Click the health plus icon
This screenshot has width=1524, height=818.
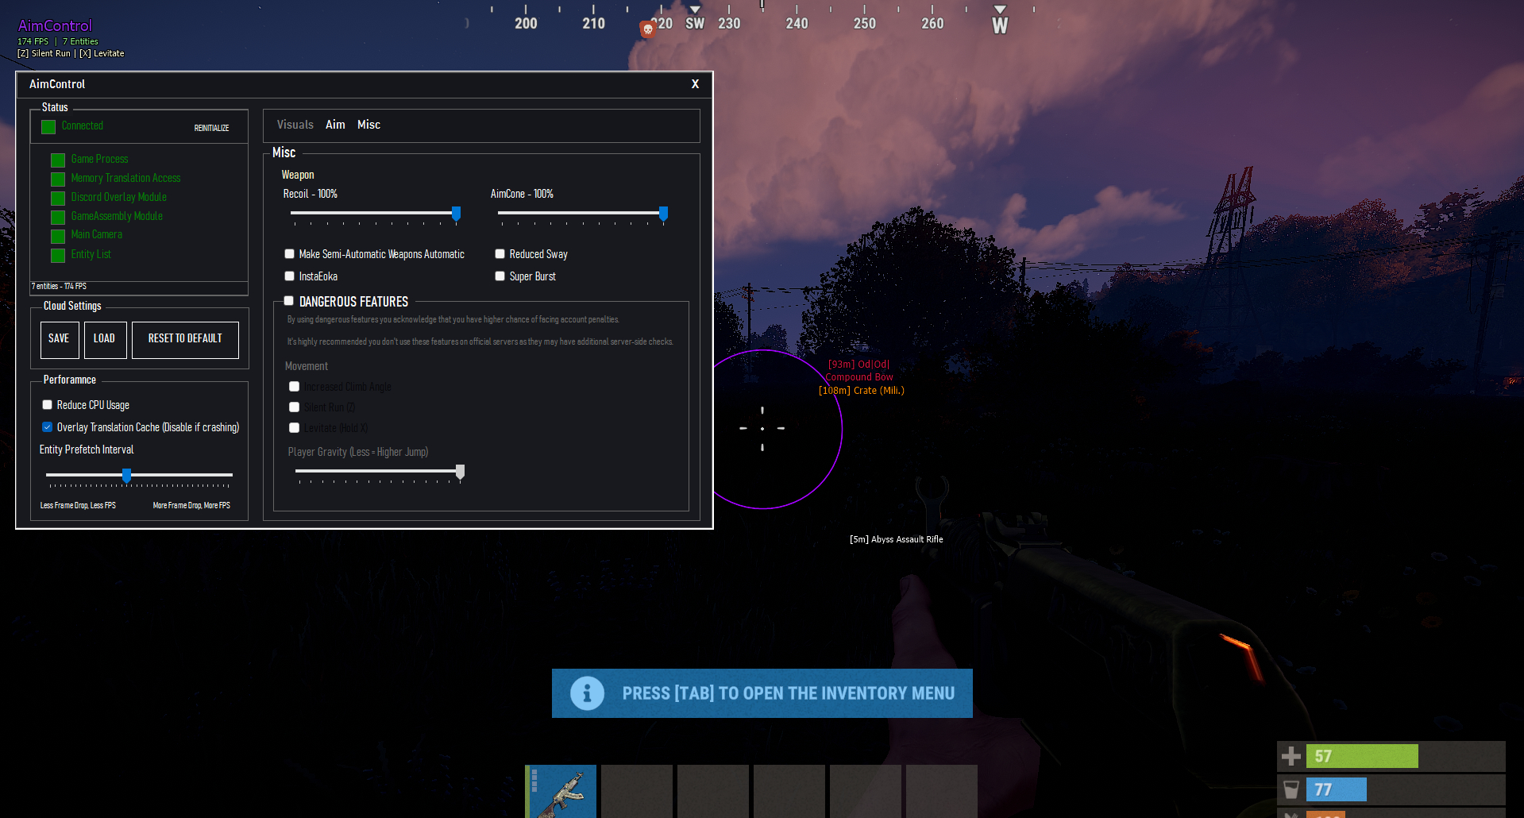(x=1291, y=756)
